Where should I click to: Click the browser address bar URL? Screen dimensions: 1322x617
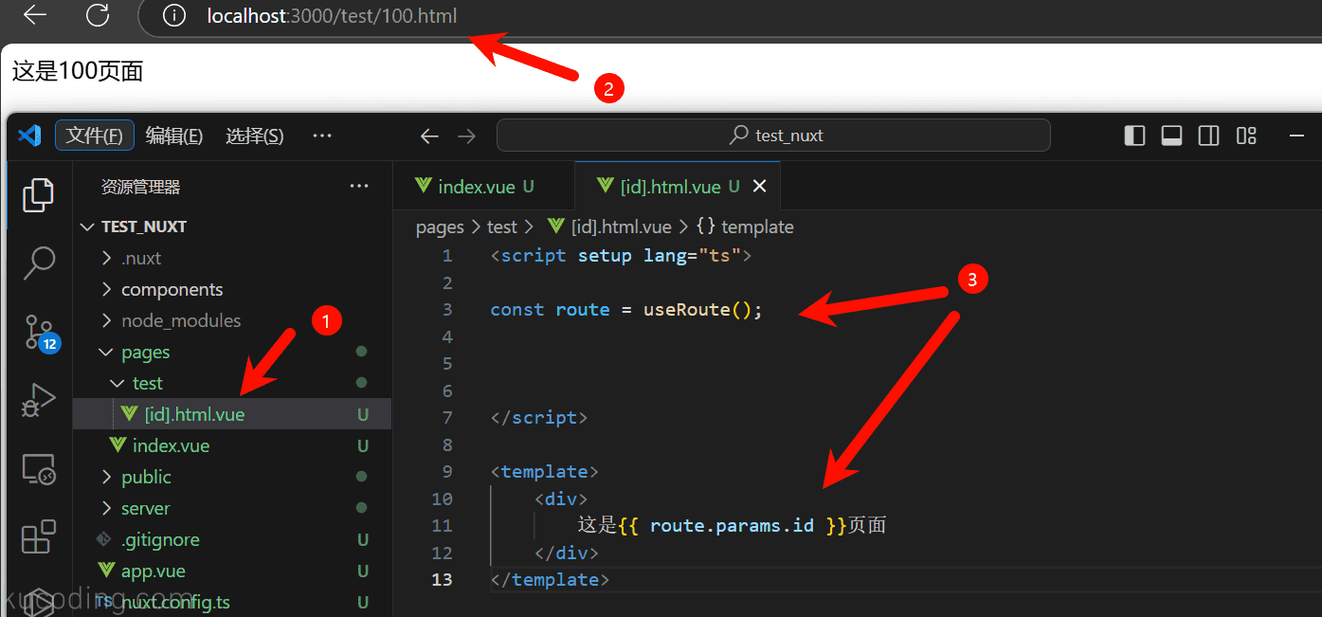tap(332, 16)
